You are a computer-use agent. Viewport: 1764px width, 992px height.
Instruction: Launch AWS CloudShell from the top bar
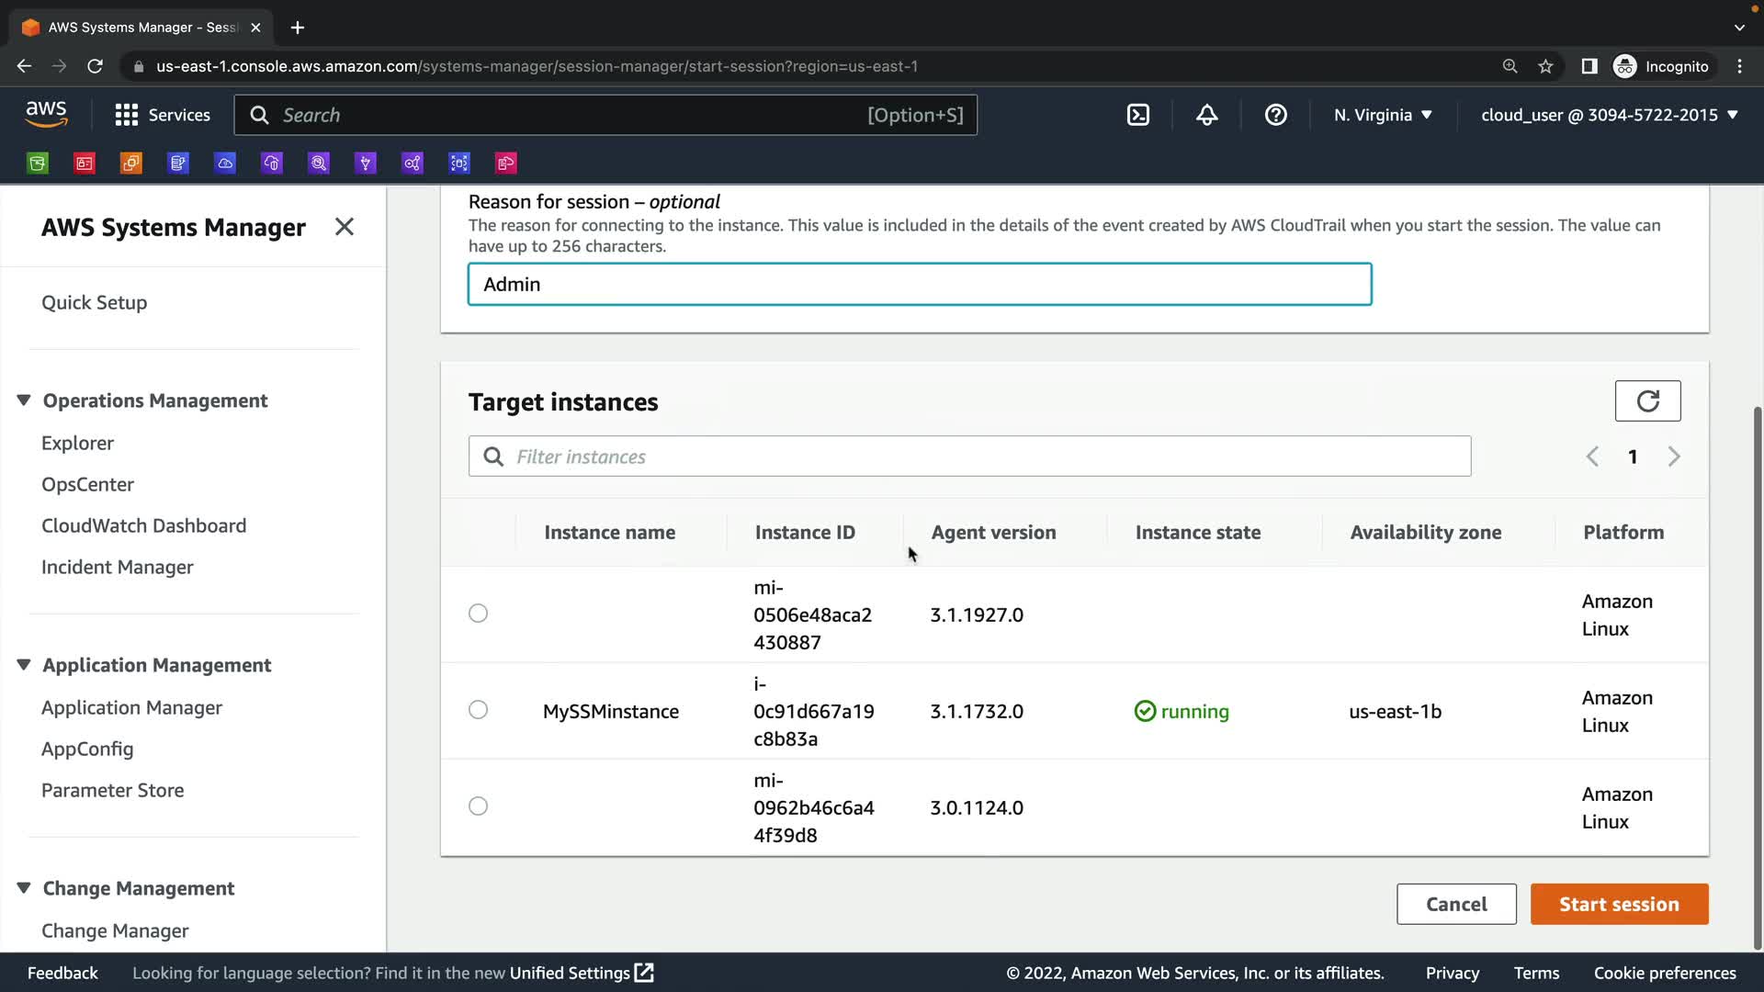click(x=1138, y=115)
